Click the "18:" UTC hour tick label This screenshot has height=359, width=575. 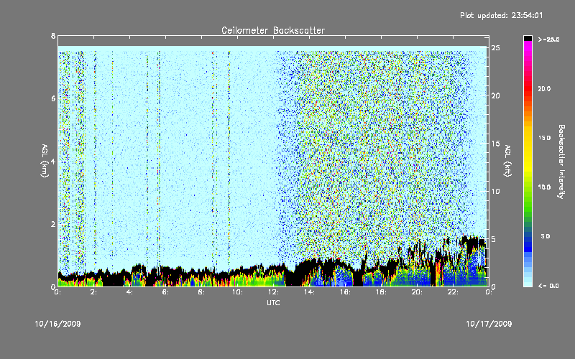381,292
